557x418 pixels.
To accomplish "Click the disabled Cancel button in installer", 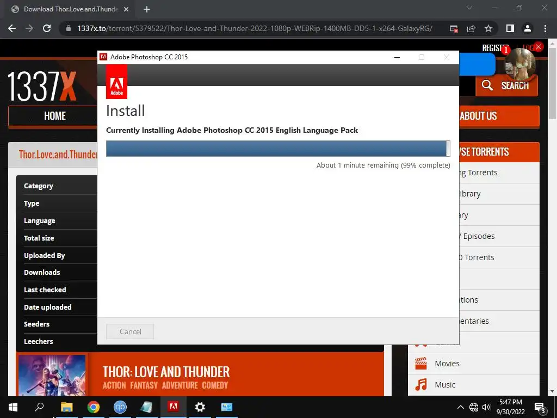I will click(x=130, y=331).
